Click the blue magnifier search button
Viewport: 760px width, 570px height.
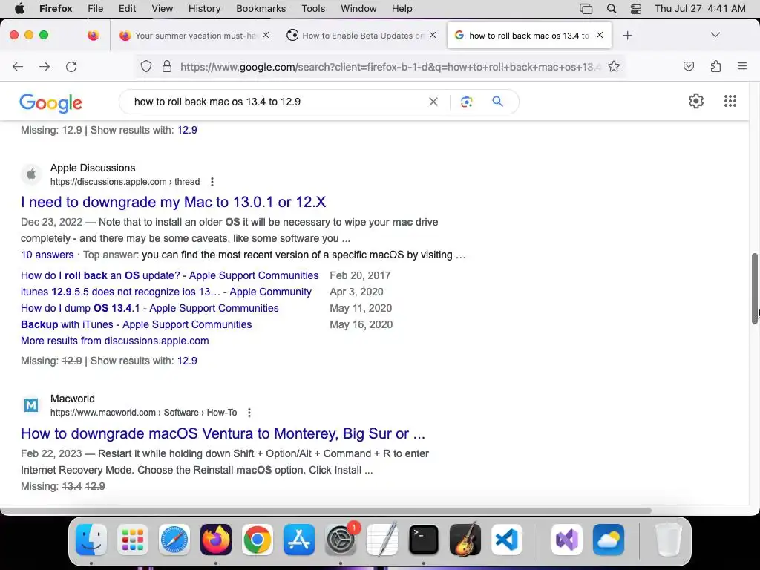tap(497, 101)
